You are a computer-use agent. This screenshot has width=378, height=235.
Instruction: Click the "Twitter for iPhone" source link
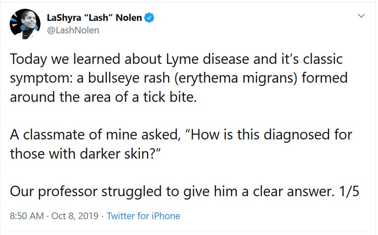143,216
